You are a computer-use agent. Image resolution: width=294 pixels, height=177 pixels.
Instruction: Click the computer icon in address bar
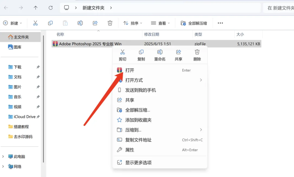tap(67, 8)
